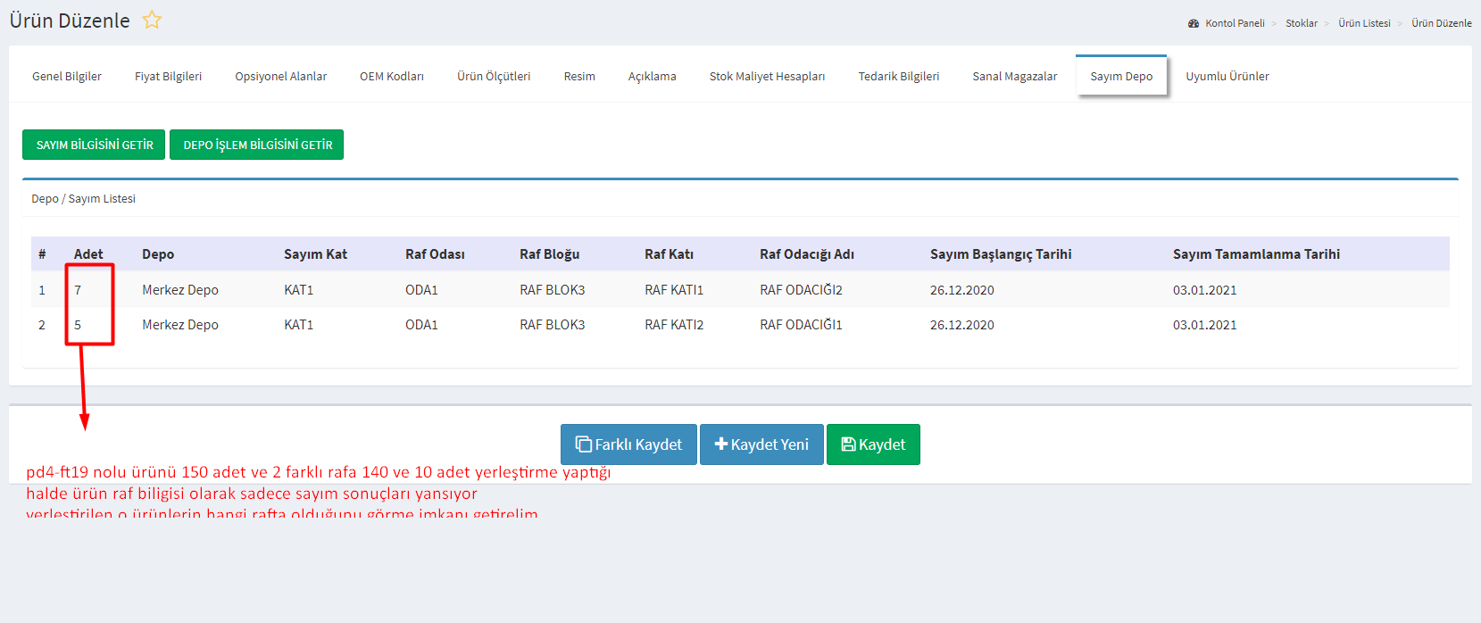This screenshot has height=623, width=1481.
Task: Open the Genel Bilgiler tab
Action: (x=67, y=77)
